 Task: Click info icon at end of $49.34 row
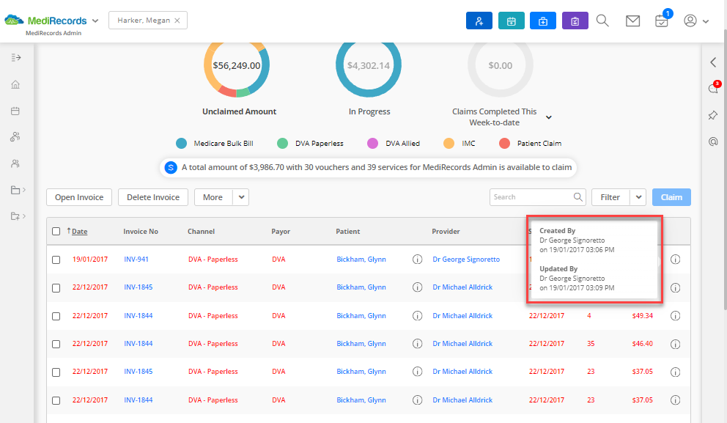coord(676,316)
